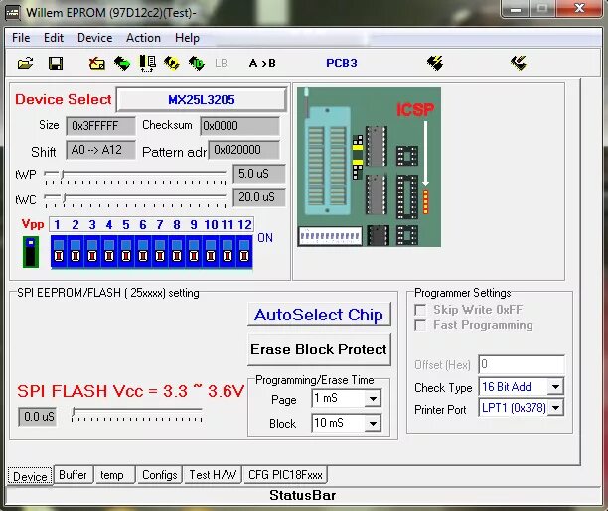
Task: Select the Device tab
Action: point(30,476)
